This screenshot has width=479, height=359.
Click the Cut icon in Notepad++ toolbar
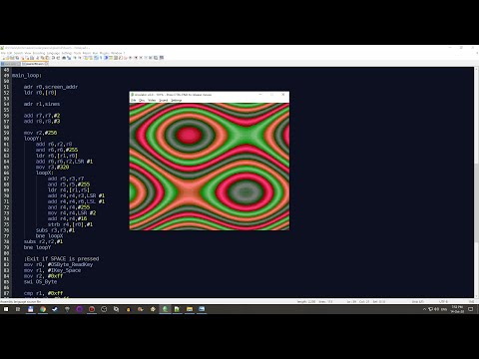click(38, 58)
